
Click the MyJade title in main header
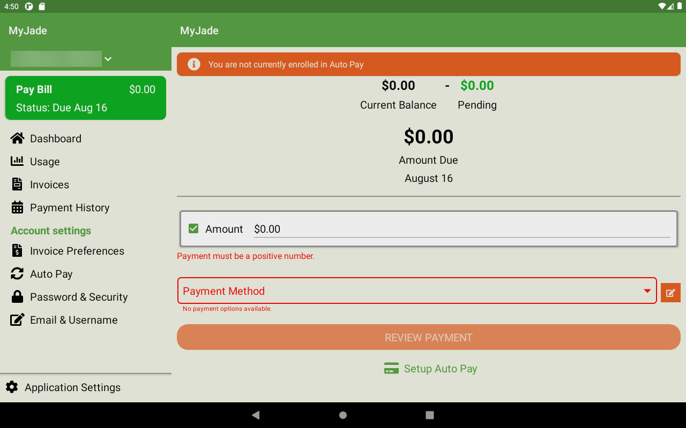(x=199, y=30)
